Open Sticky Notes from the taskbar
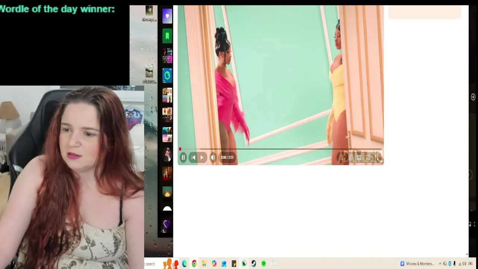 click(x=234, y=264)
